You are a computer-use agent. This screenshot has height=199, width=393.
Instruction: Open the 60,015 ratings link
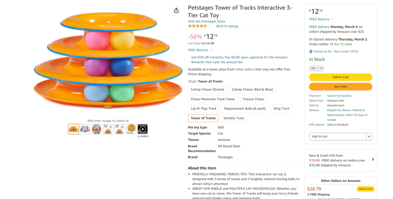[x=227, y=26]
